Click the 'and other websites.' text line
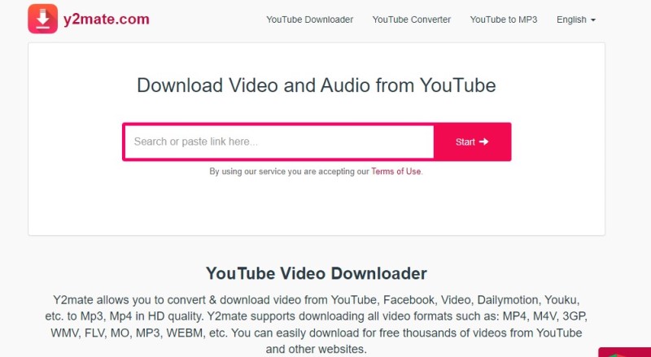The height and width of the screenshot is (357, 651). (x=317, y=349)
